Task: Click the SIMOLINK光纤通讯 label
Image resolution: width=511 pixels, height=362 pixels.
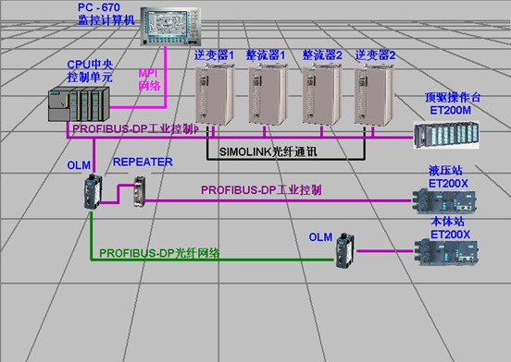Action: pyautogui.click(x=268, y=151)
